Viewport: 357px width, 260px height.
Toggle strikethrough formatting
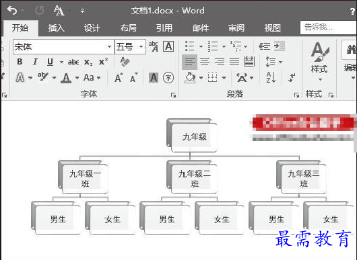coord(73,62)
